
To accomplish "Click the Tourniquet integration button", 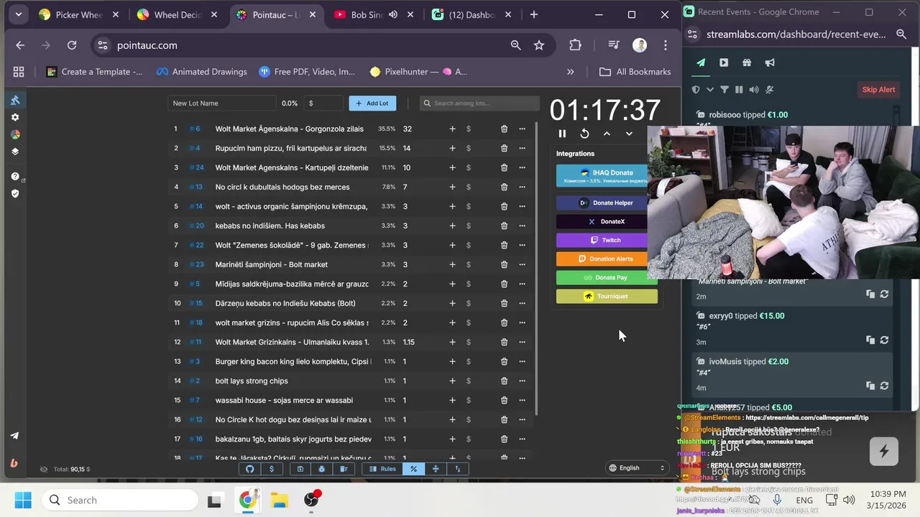I will [607, 296].
